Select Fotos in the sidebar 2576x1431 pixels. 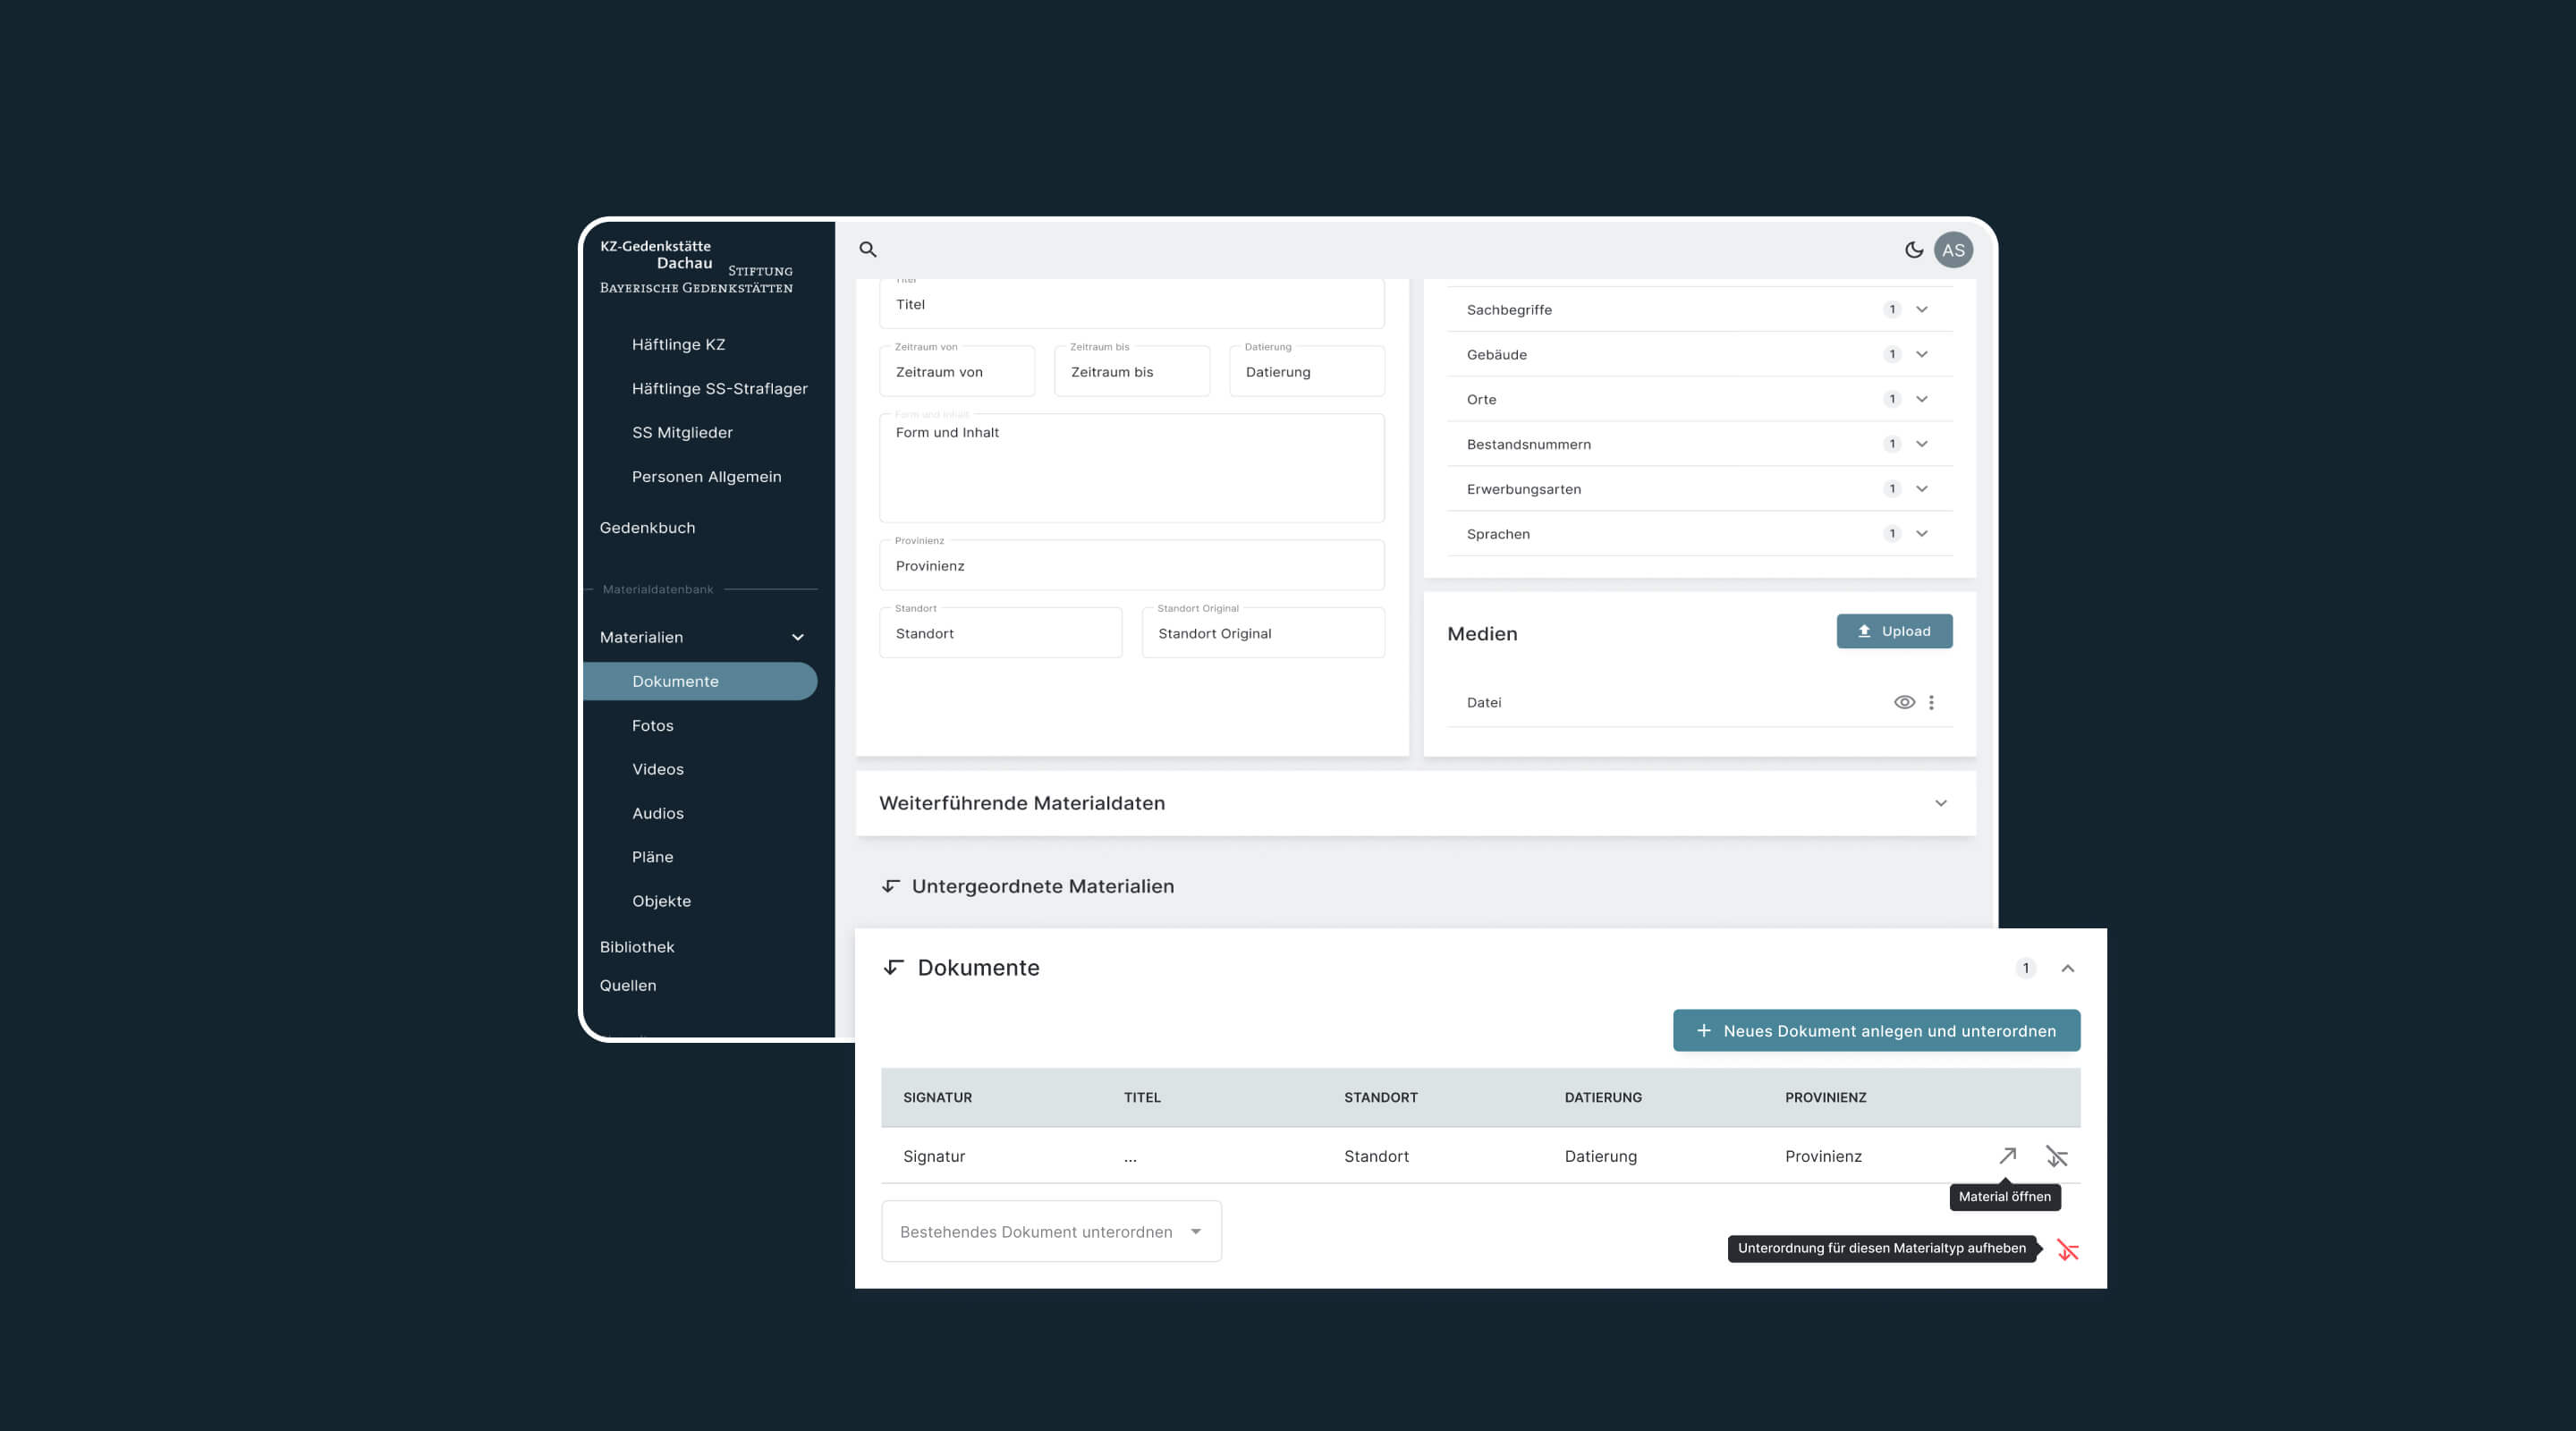point(652,725)
